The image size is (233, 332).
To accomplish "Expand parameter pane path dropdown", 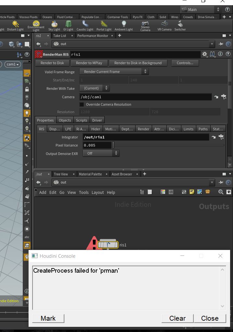I will click(x=212, y=44).
